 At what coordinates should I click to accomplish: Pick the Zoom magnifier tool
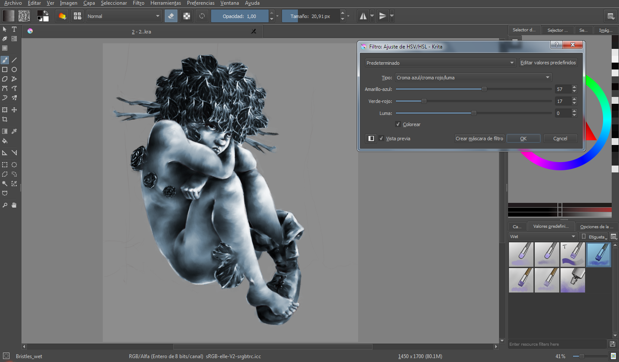(x=5, y=205)
